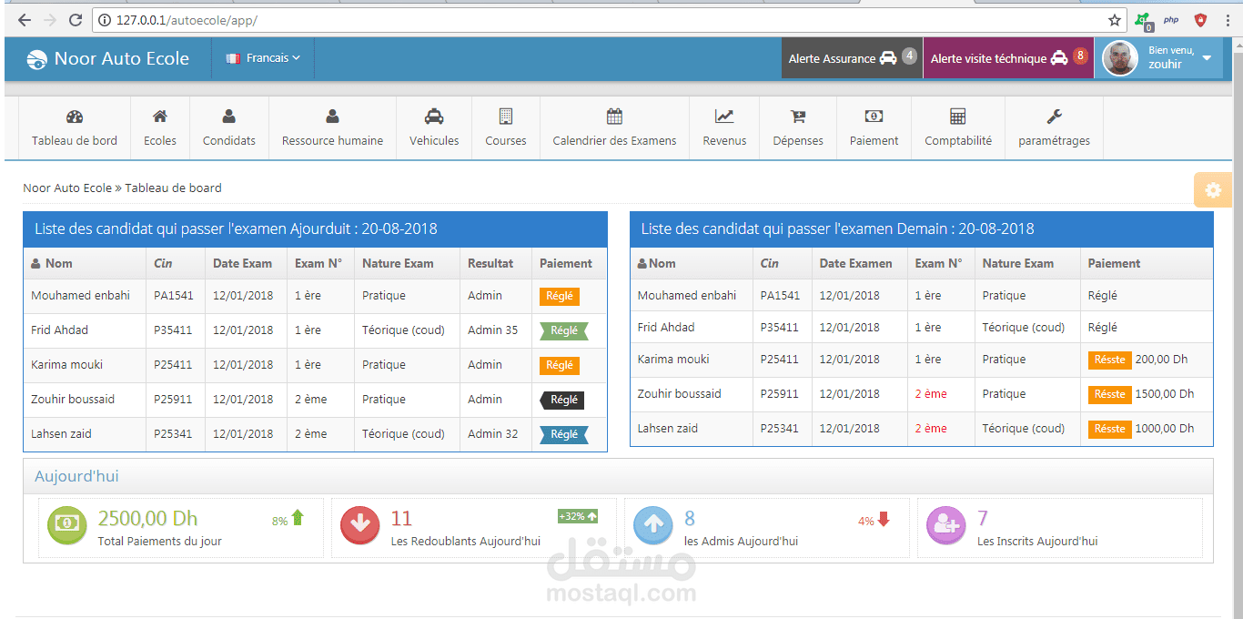Click the 8% payments increase indicator
Viewport: 1243px width, 619px height.
288,520
